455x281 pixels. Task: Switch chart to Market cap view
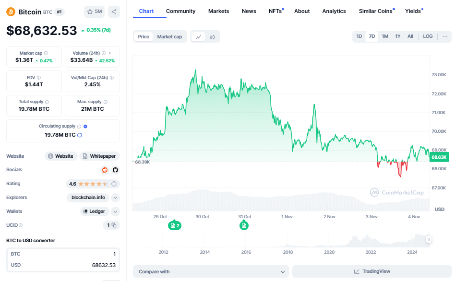(169, 37)
